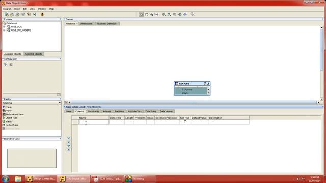Click the first Configuration panel icon
Screen dimensions: 326x183
point(5,65)
